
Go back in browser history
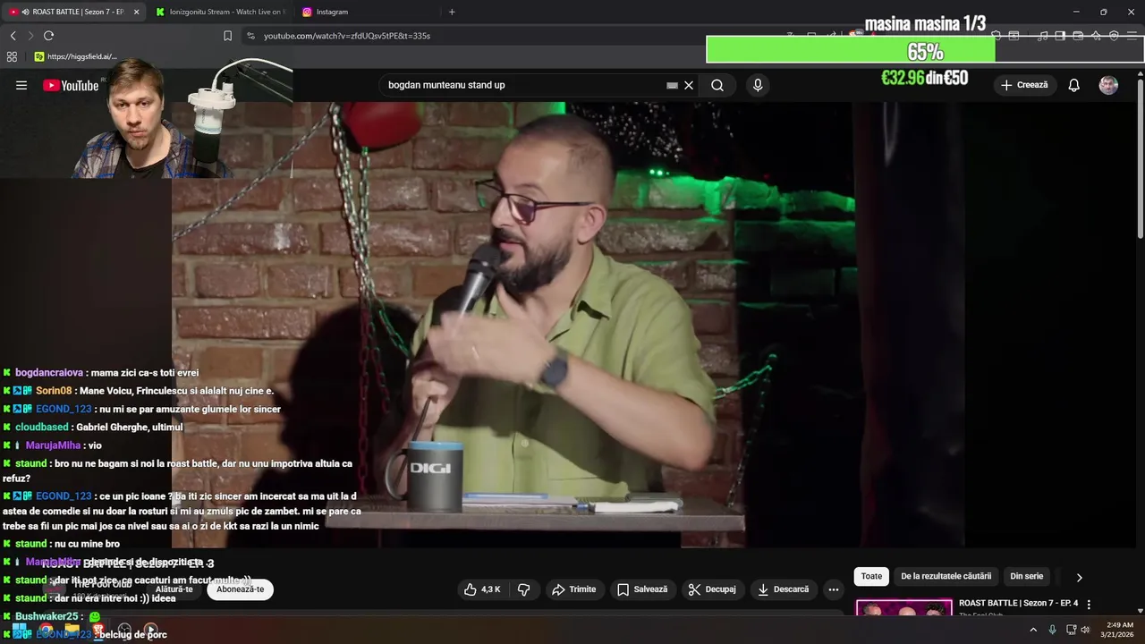click(13, 36)
